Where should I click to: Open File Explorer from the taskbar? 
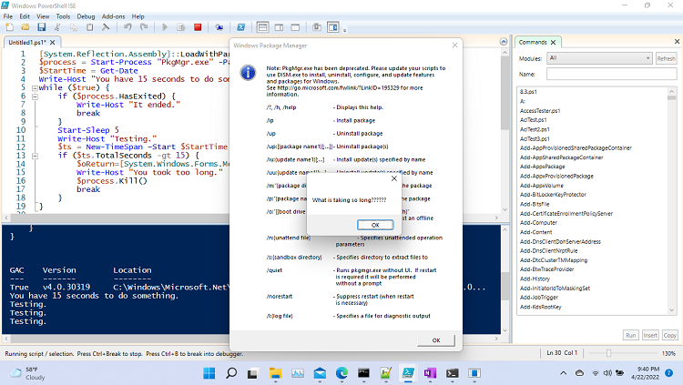[275, 373]
